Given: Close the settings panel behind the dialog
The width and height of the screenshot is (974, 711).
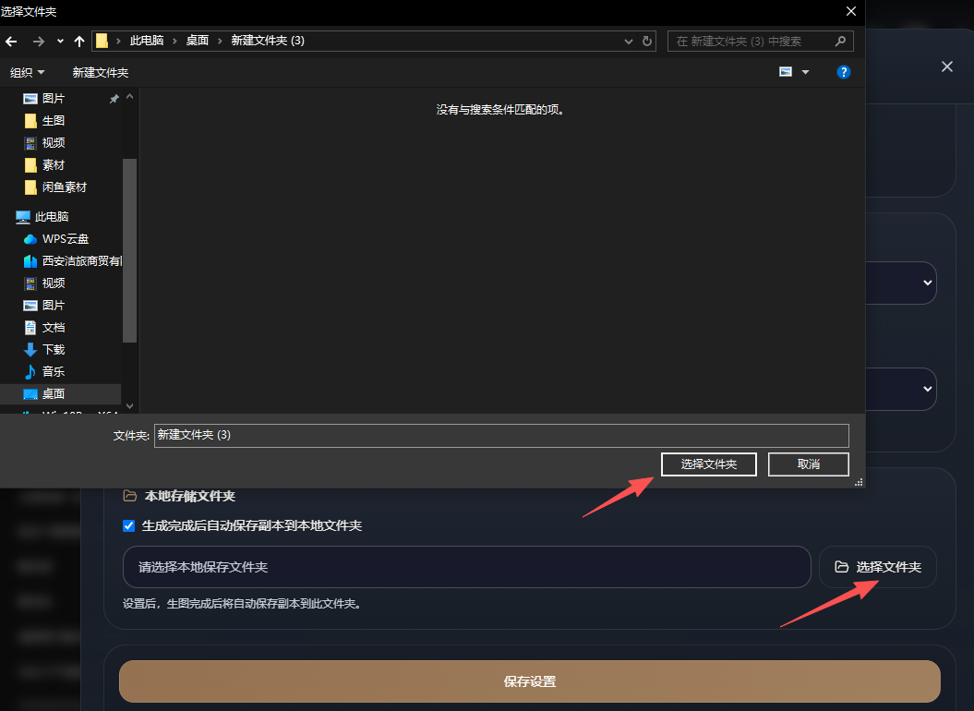Looking at the screenshot, I should click(946, 66).
